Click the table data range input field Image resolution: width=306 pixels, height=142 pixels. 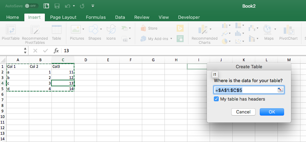tap(245, 90)
